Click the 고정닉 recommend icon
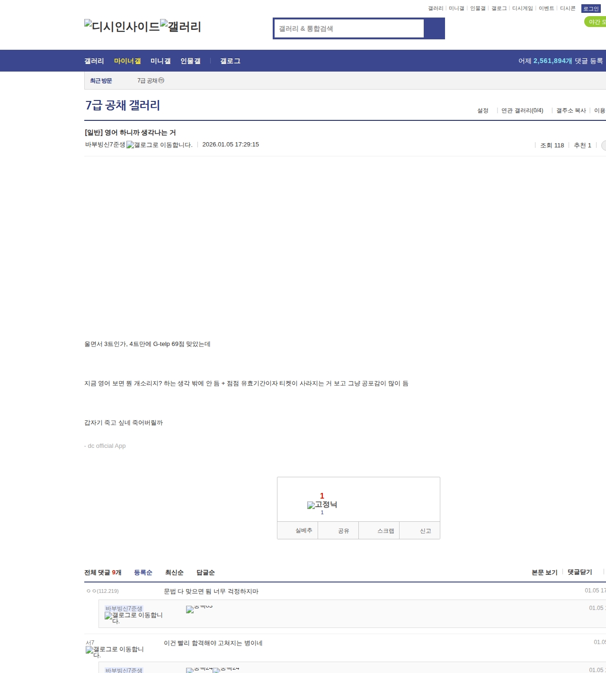606x673 pixels. click(x=322, y=505)
